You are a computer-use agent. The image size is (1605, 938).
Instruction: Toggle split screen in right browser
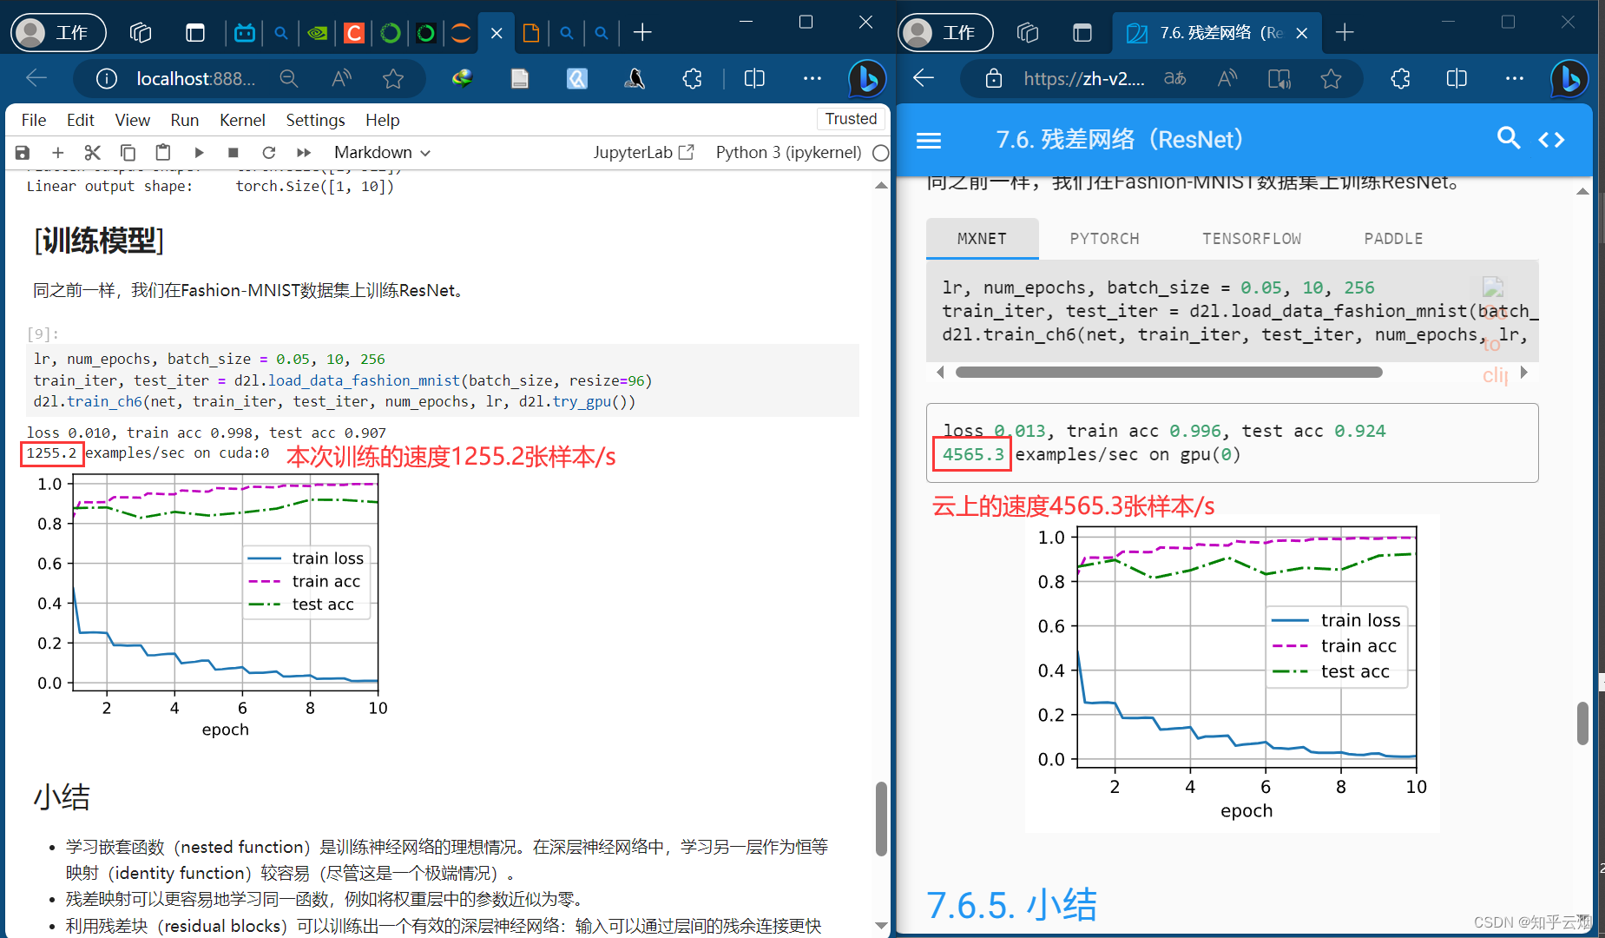pyautogui.click(x=1457, y=79)
